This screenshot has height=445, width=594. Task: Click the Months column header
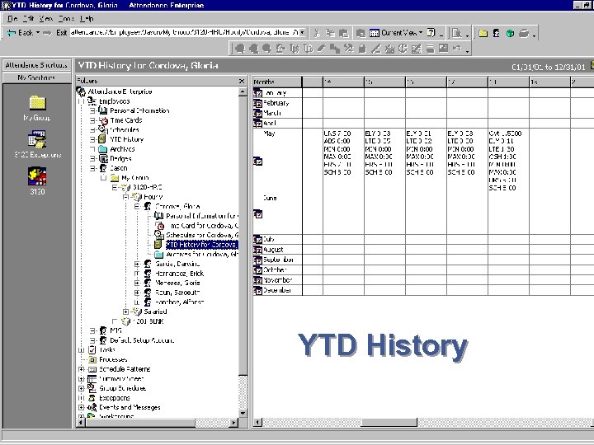pos(277,82)
